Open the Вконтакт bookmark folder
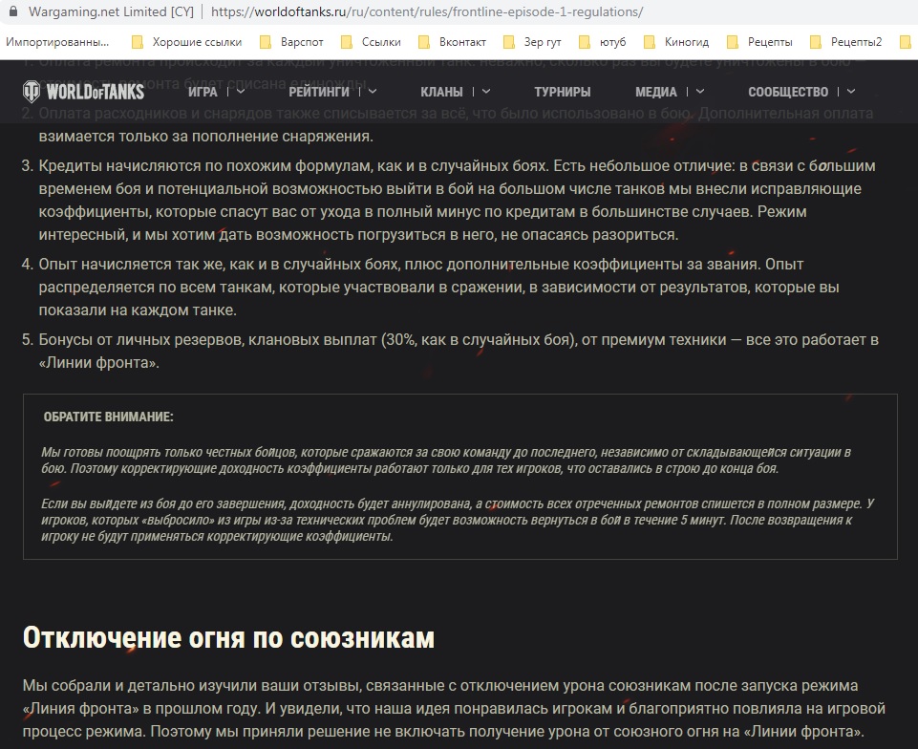Screen dimensions: 918x749 (x=452, y=42)
